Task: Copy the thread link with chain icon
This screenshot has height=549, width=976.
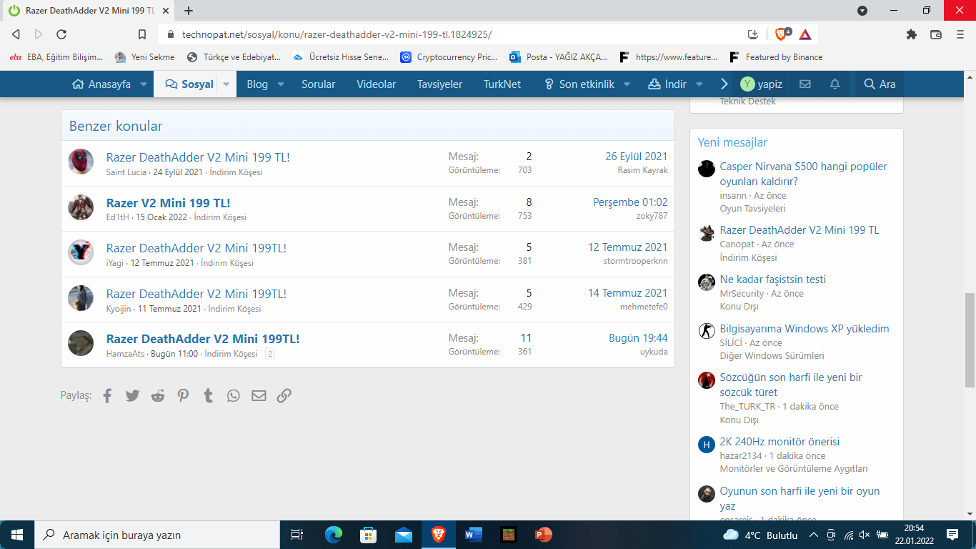Action: (x=284, y=395)
